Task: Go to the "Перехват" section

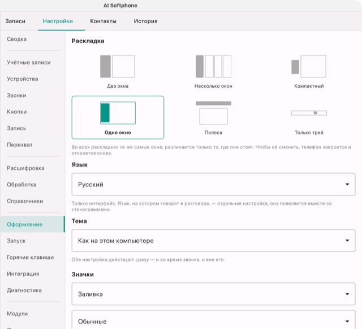Action: (x=33, y=145)
